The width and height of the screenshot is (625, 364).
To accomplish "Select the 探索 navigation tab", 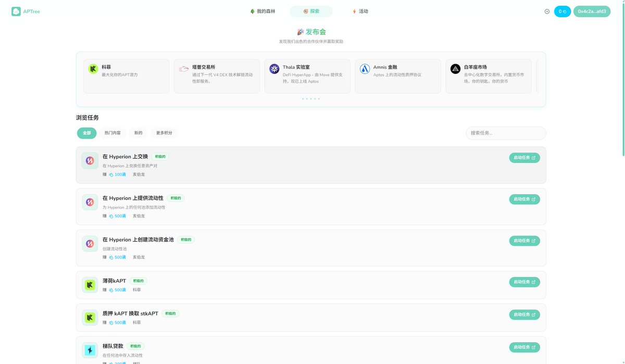I will 311,11.
